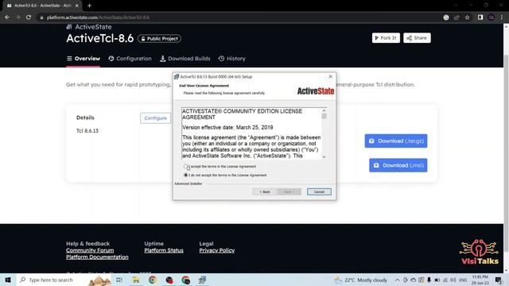Close the ActiveTcl Setup dialog

[x=331, y=76]
